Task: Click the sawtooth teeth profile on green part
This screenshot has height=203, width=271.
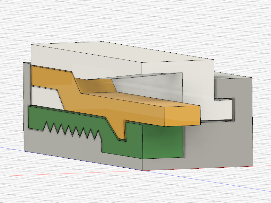Action: pyautogui.click(x=72, y=130)
